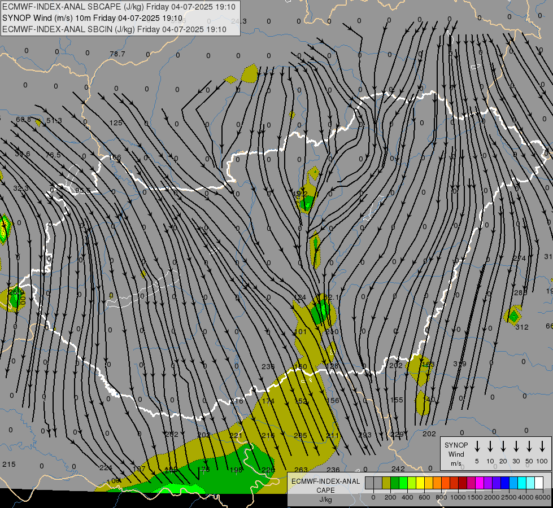This screenshot has width=553, height=508.
Task: Click the 163 value on olive patch
Action: (x=428, y=364)
